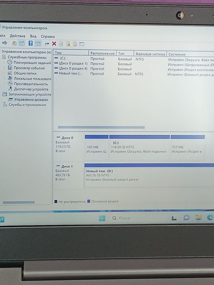
Task: Sort by the Состояние column header
Action: 190,54
